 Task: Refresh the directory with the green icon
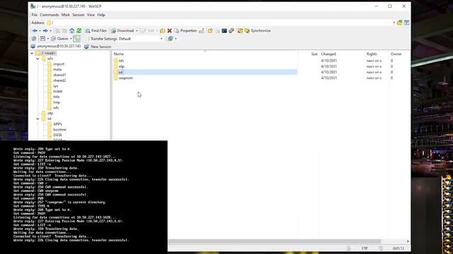[x=79, y=30]
